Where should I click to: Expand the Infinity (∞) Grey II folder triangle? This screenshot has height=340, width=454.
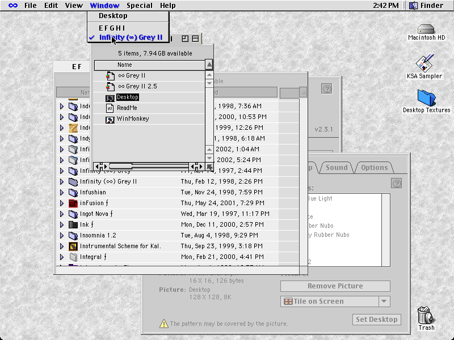tap(62, 181)
